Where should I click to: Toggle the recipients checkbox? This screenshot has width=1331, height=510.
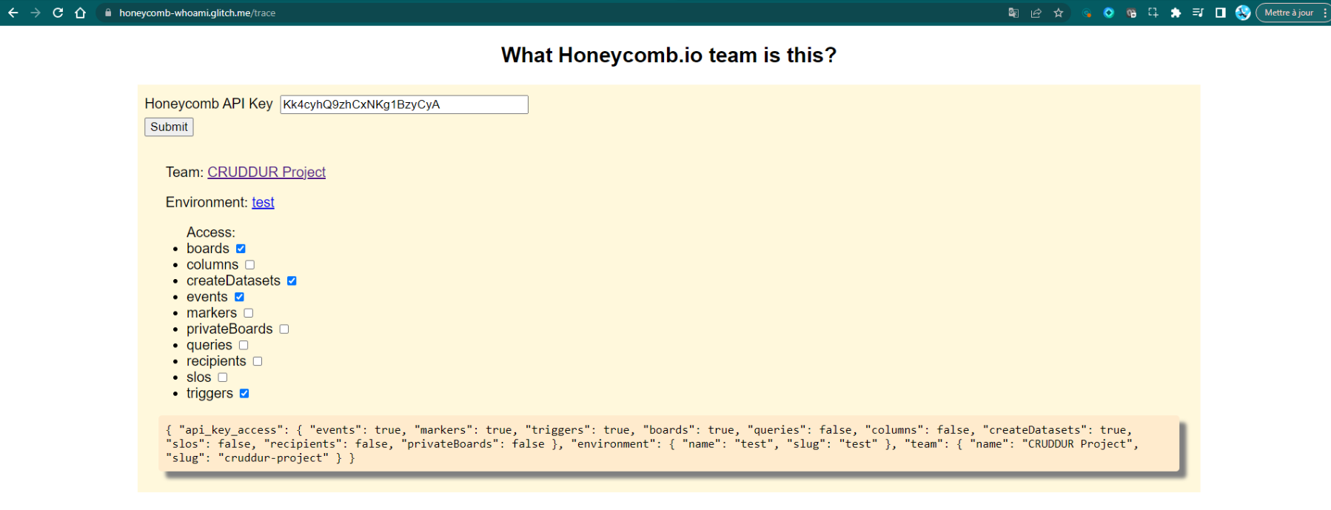tap(258, 361)
